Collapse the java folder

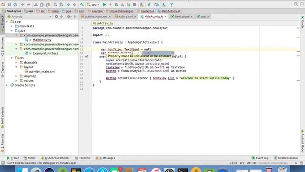coord(11,31)
